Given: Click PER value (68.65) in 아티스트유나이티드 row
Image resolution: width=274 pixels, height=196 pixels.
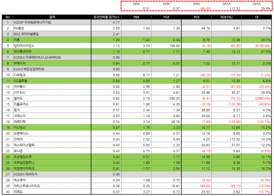Looking at the screenshot, I should [206, 186].
